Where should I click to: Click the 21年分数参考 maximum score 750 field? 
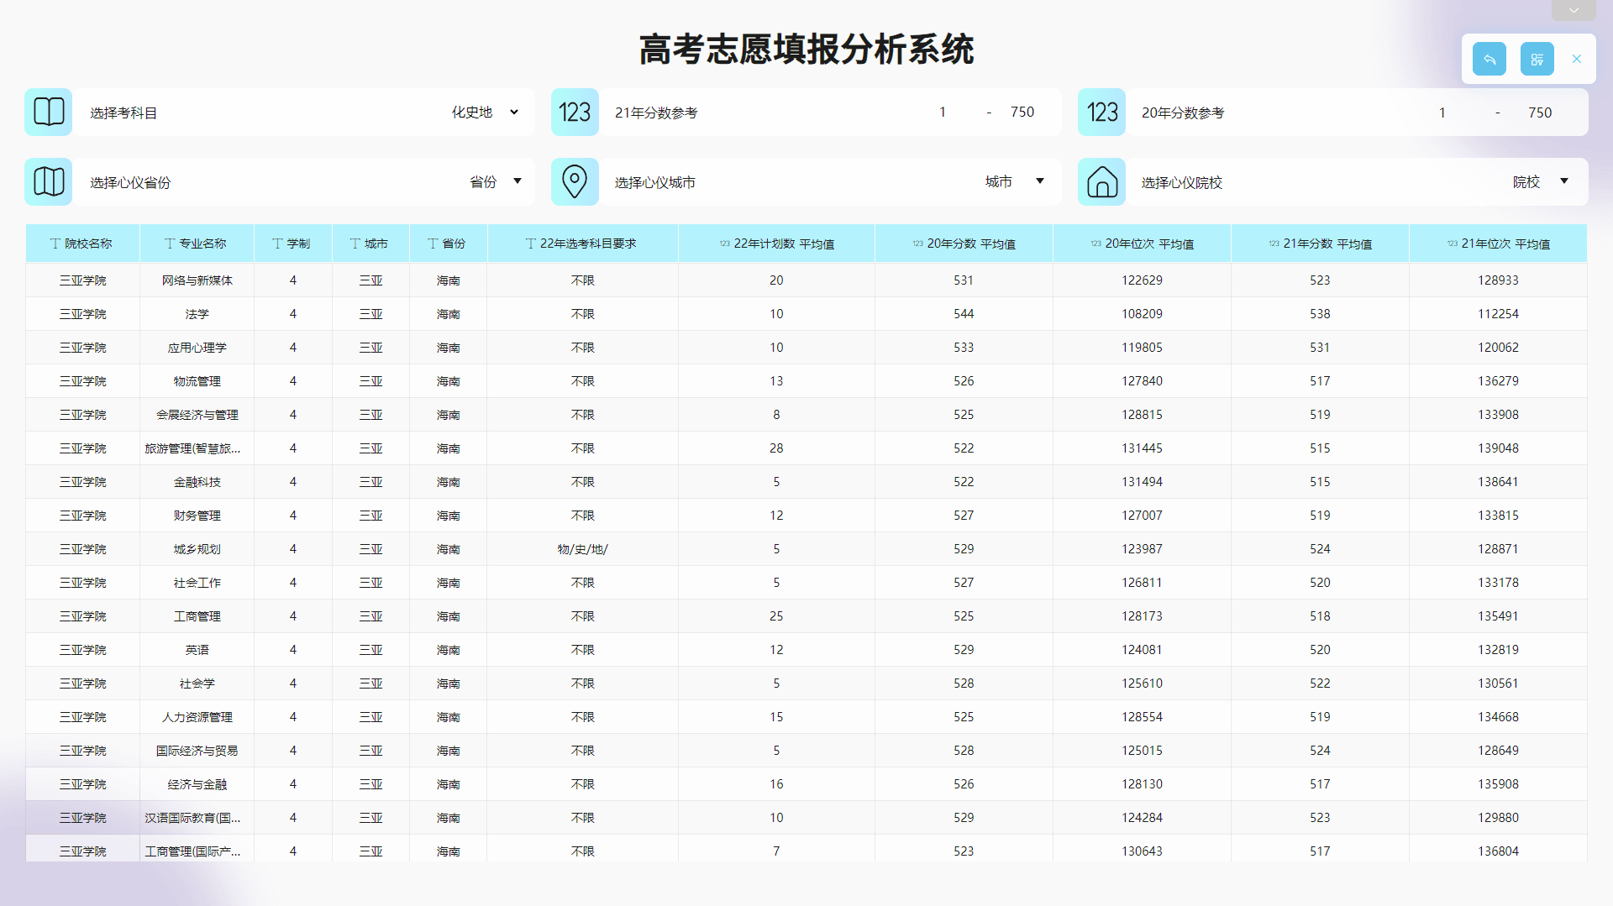pos(1022,112)
